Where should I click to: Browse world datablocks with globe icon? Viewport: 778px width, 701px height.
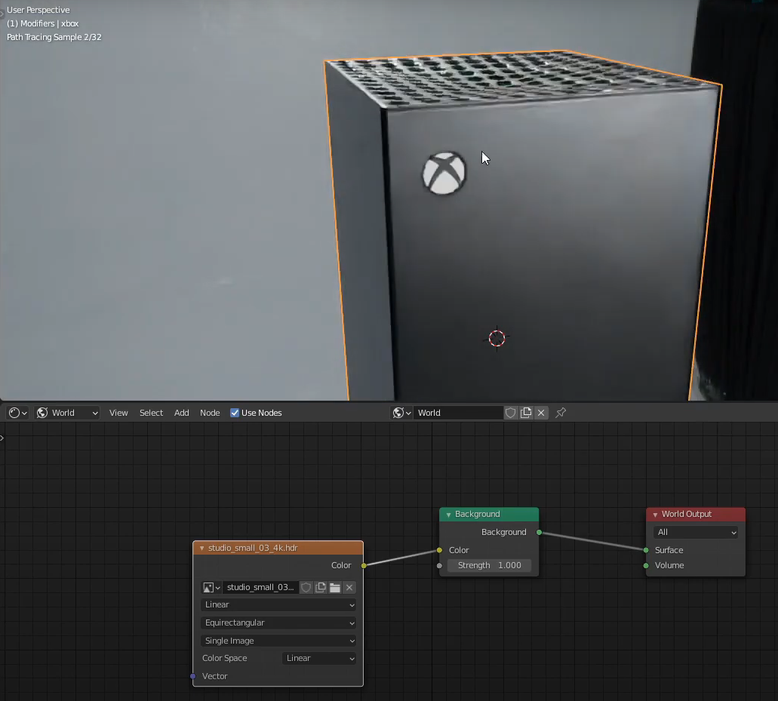tap(401, 413)
